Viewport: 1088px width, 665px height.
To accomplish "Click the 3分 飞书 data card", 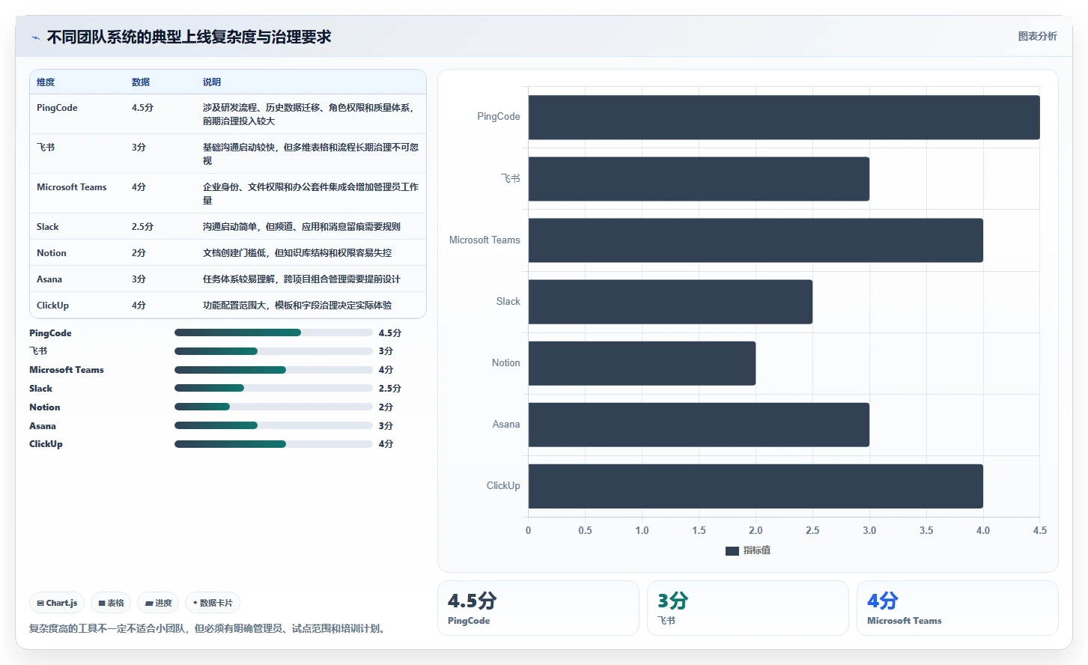I will (x=747, y=608).
